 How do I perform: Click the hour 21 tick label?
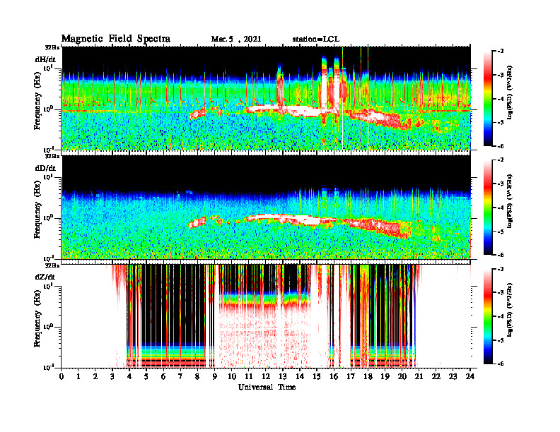click(419, 376)
